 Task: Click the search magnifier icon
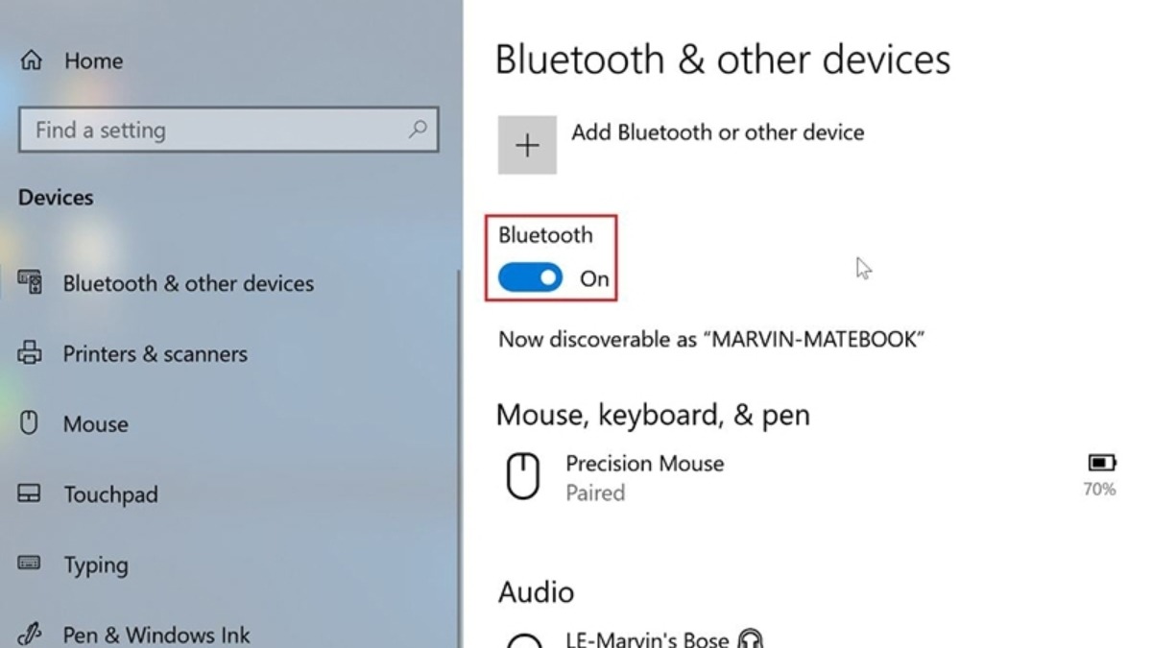pyautogui.click(x=418, y=129)
